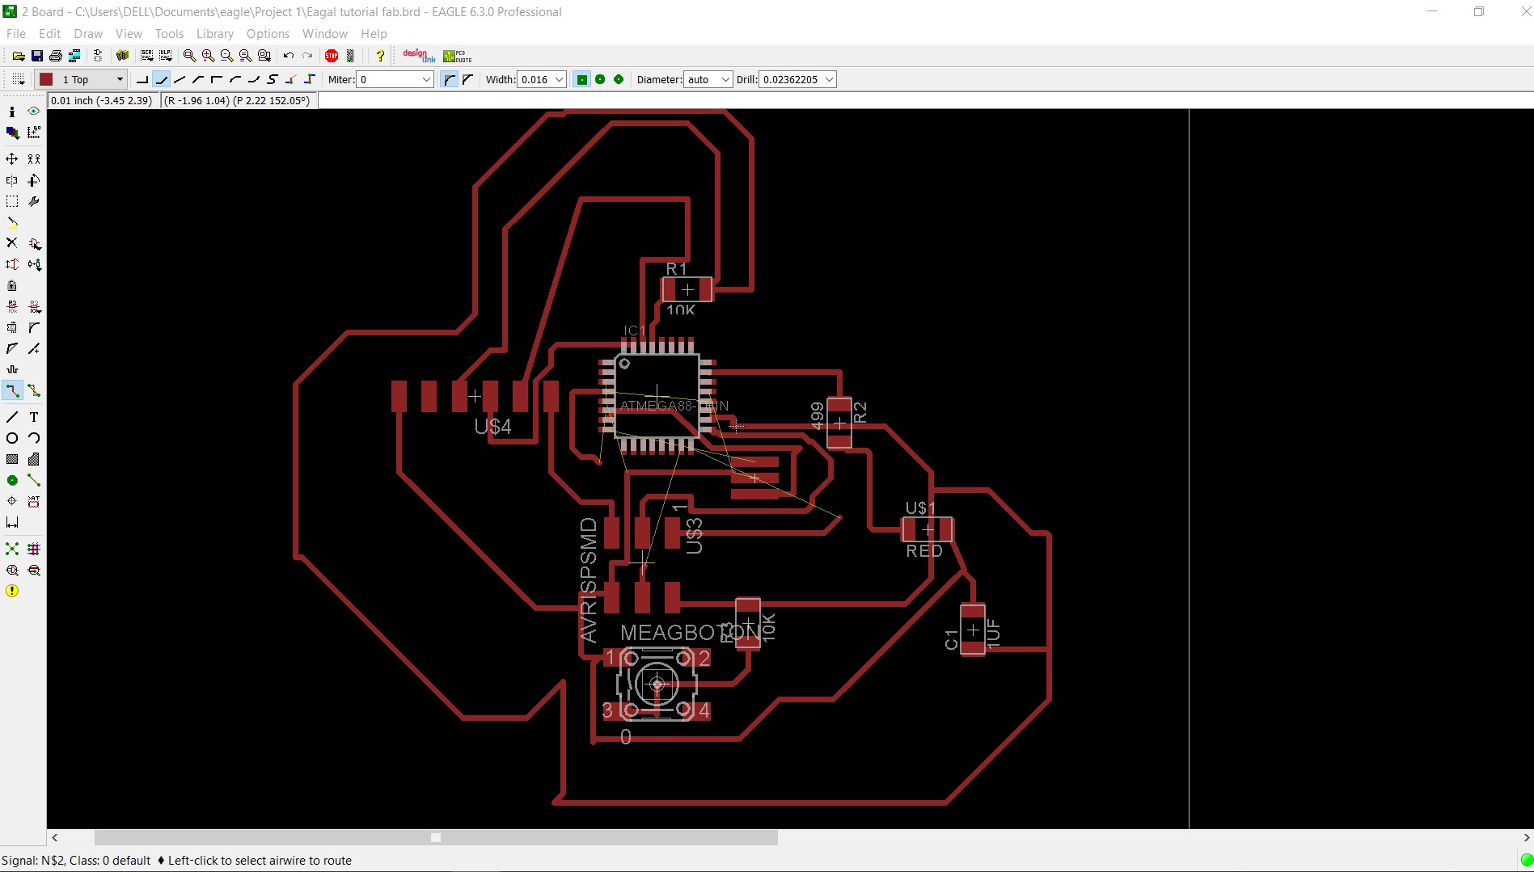Select the Via placement tool
Image resolution: width=1534 pixels, height=872 pixels.
point(12,479)
